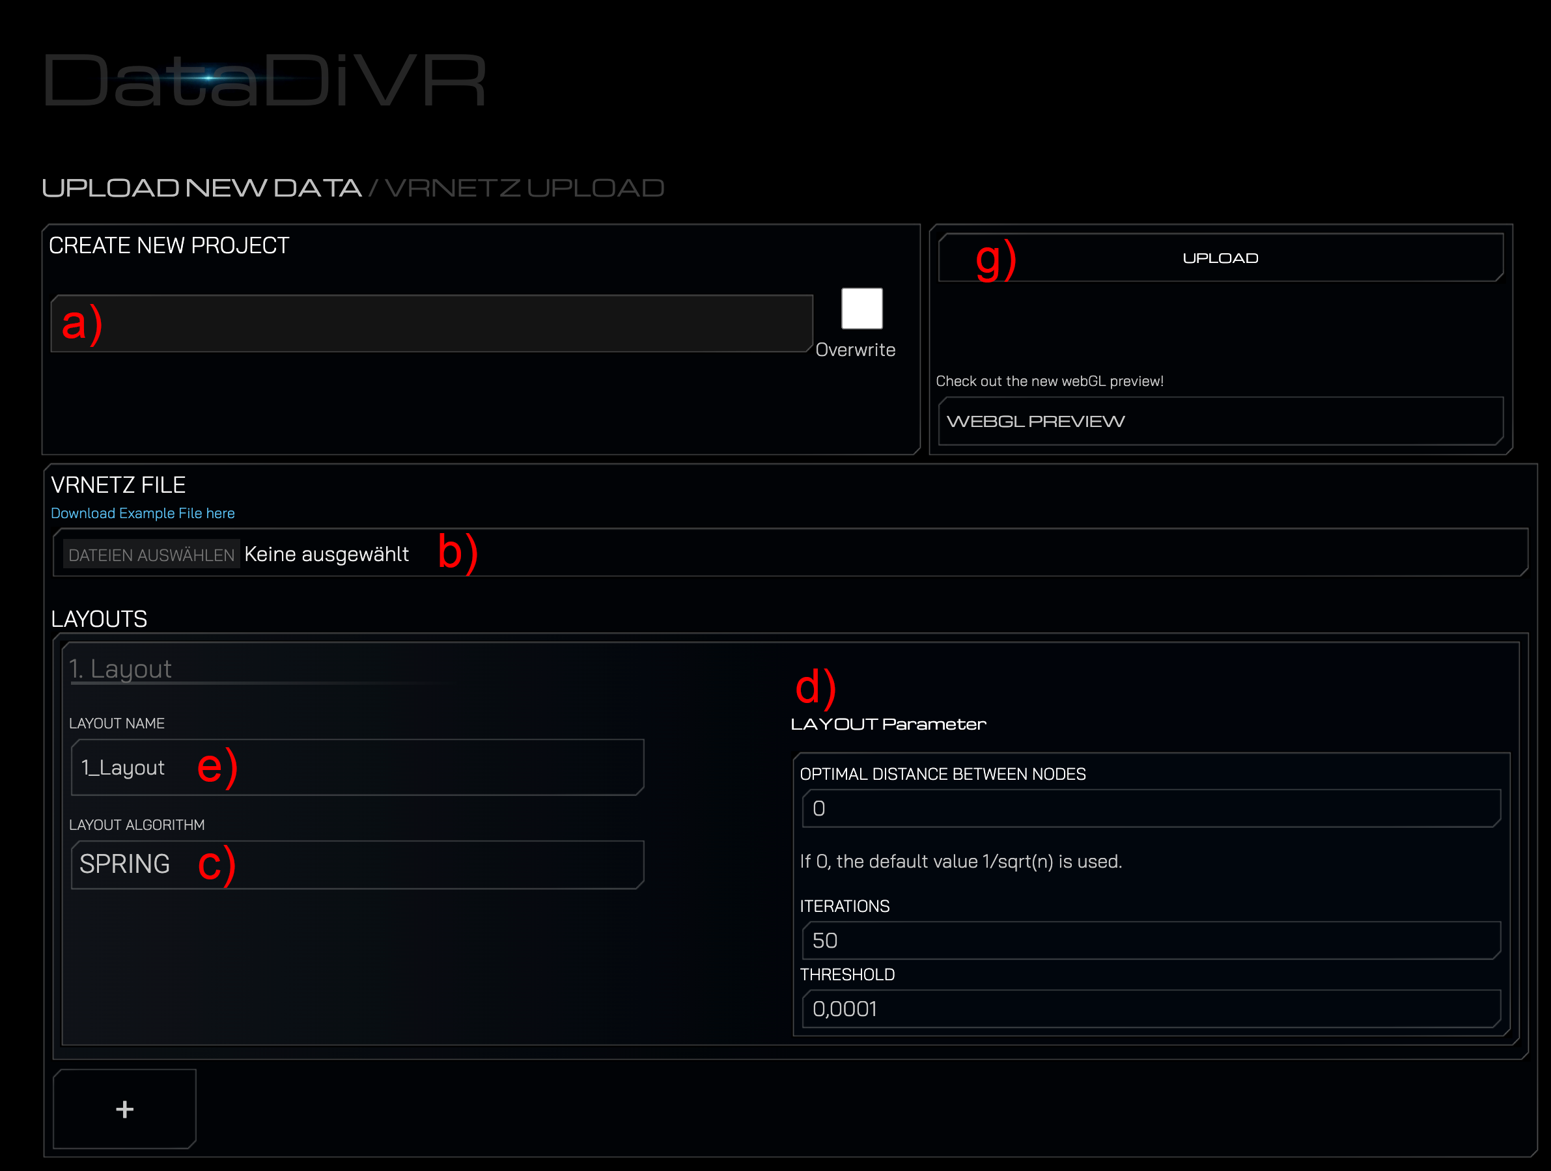The width and height of the screenshot is (1551, 1171).
Task: Click VRNETZ UPLOAD breadcrumb text
Action: (x=524, y=188)
